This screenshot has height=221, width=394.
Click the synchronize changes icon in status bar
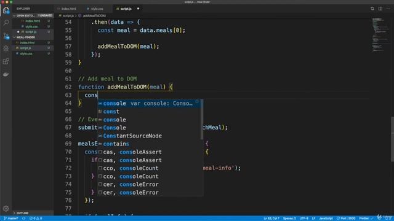[23, 219]
